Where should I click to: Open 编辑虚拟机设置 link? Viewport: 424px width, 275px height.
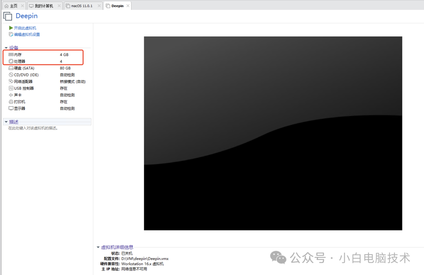(27, 35)
